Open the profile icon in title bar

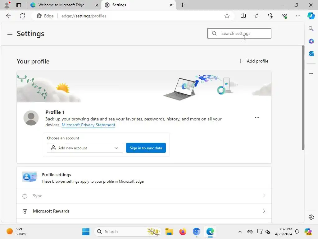pyautogui.click(x=7, y=5)
